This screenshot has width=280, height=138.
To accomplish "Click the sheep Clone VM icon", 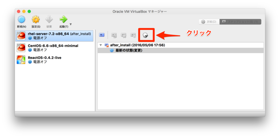I will coord(146,35).
